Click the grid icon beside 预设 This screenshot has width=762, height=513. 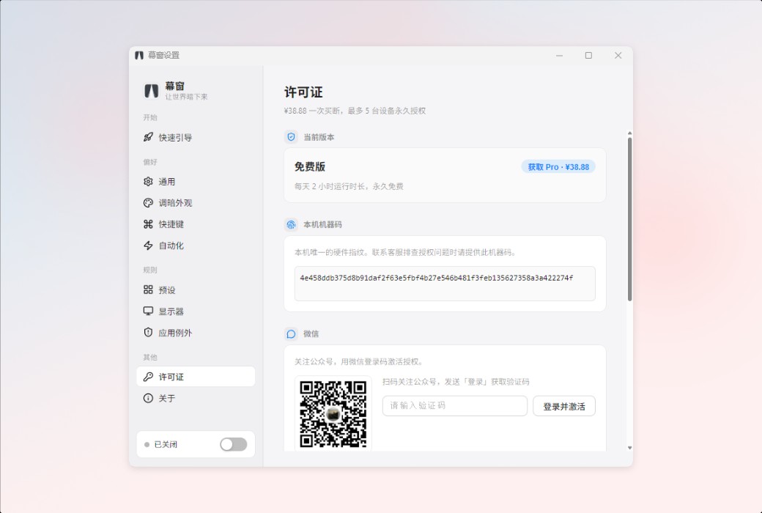click(148, 289)
